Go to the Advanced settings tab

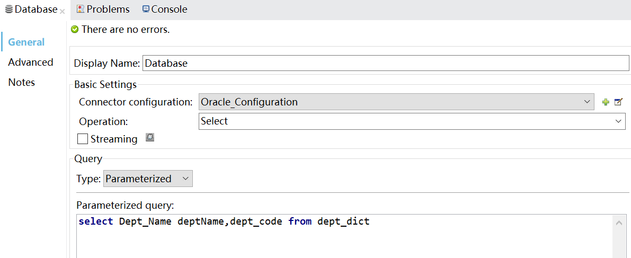click(31, 63)
